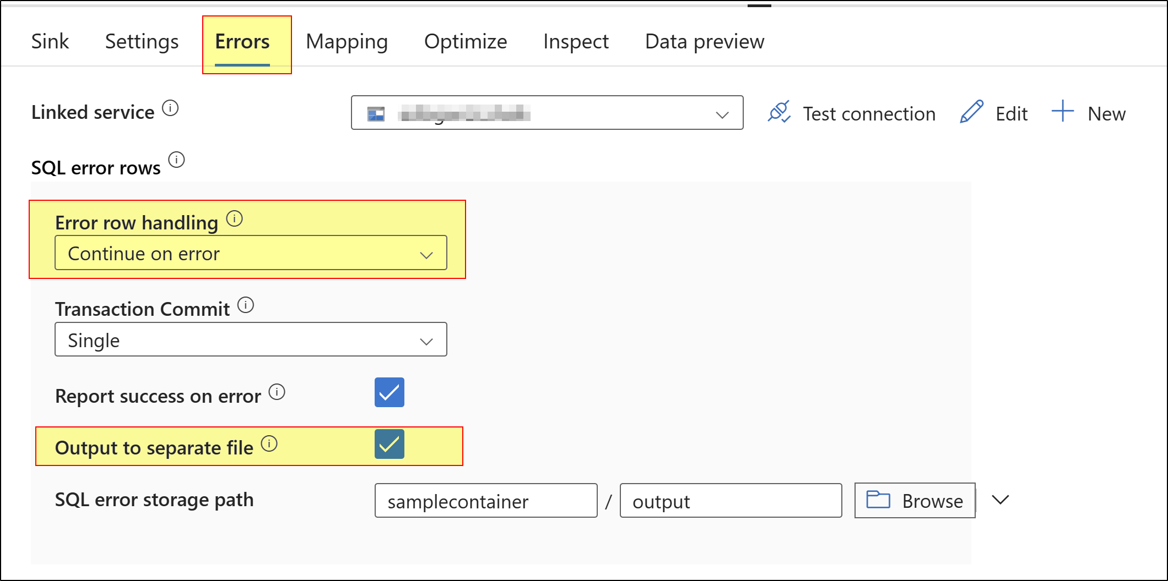Click the Error row handling info icon

coord(235,219)
